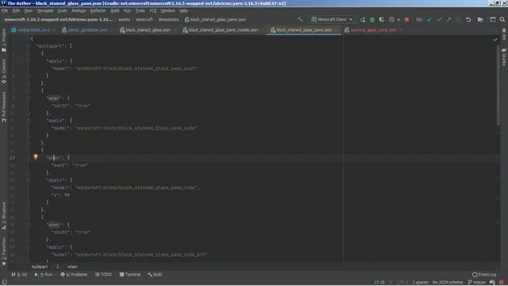The height and width of the screenshot is (286, 508).
Task: Click the "blockstates" breadcrumb in navigation bar
Action: pyautogui.click(x=168, y=19)
